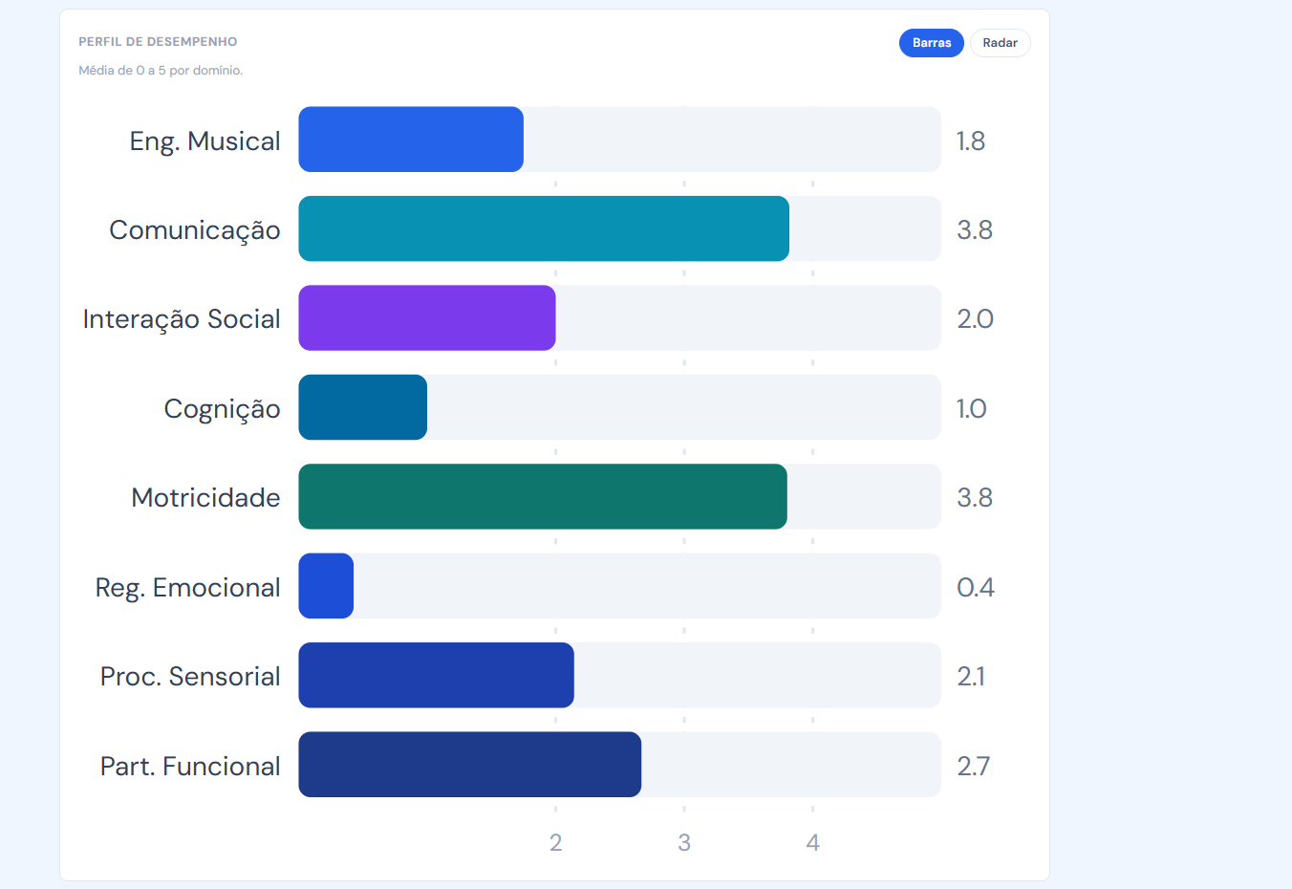Click the dark Part. Funcional bar
This screenshot has height=889, width=1292.
pyautogui.click(x=470, y=765)
